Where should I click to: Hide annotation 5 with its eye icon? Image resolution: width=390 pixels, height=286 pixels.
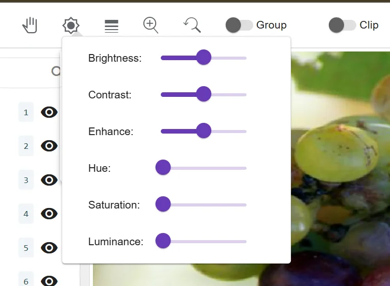[49, 248]
